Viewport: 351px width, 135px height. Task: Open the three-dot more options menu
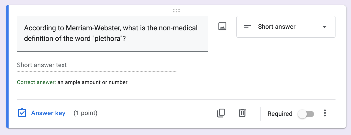325,113
